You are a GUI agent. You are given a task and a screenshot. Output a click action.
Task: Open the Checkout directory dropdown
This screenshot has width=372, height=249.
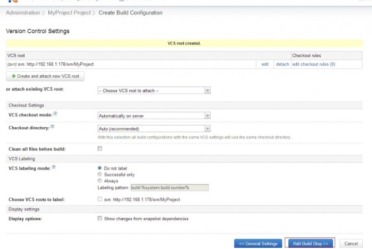[153, 128]
